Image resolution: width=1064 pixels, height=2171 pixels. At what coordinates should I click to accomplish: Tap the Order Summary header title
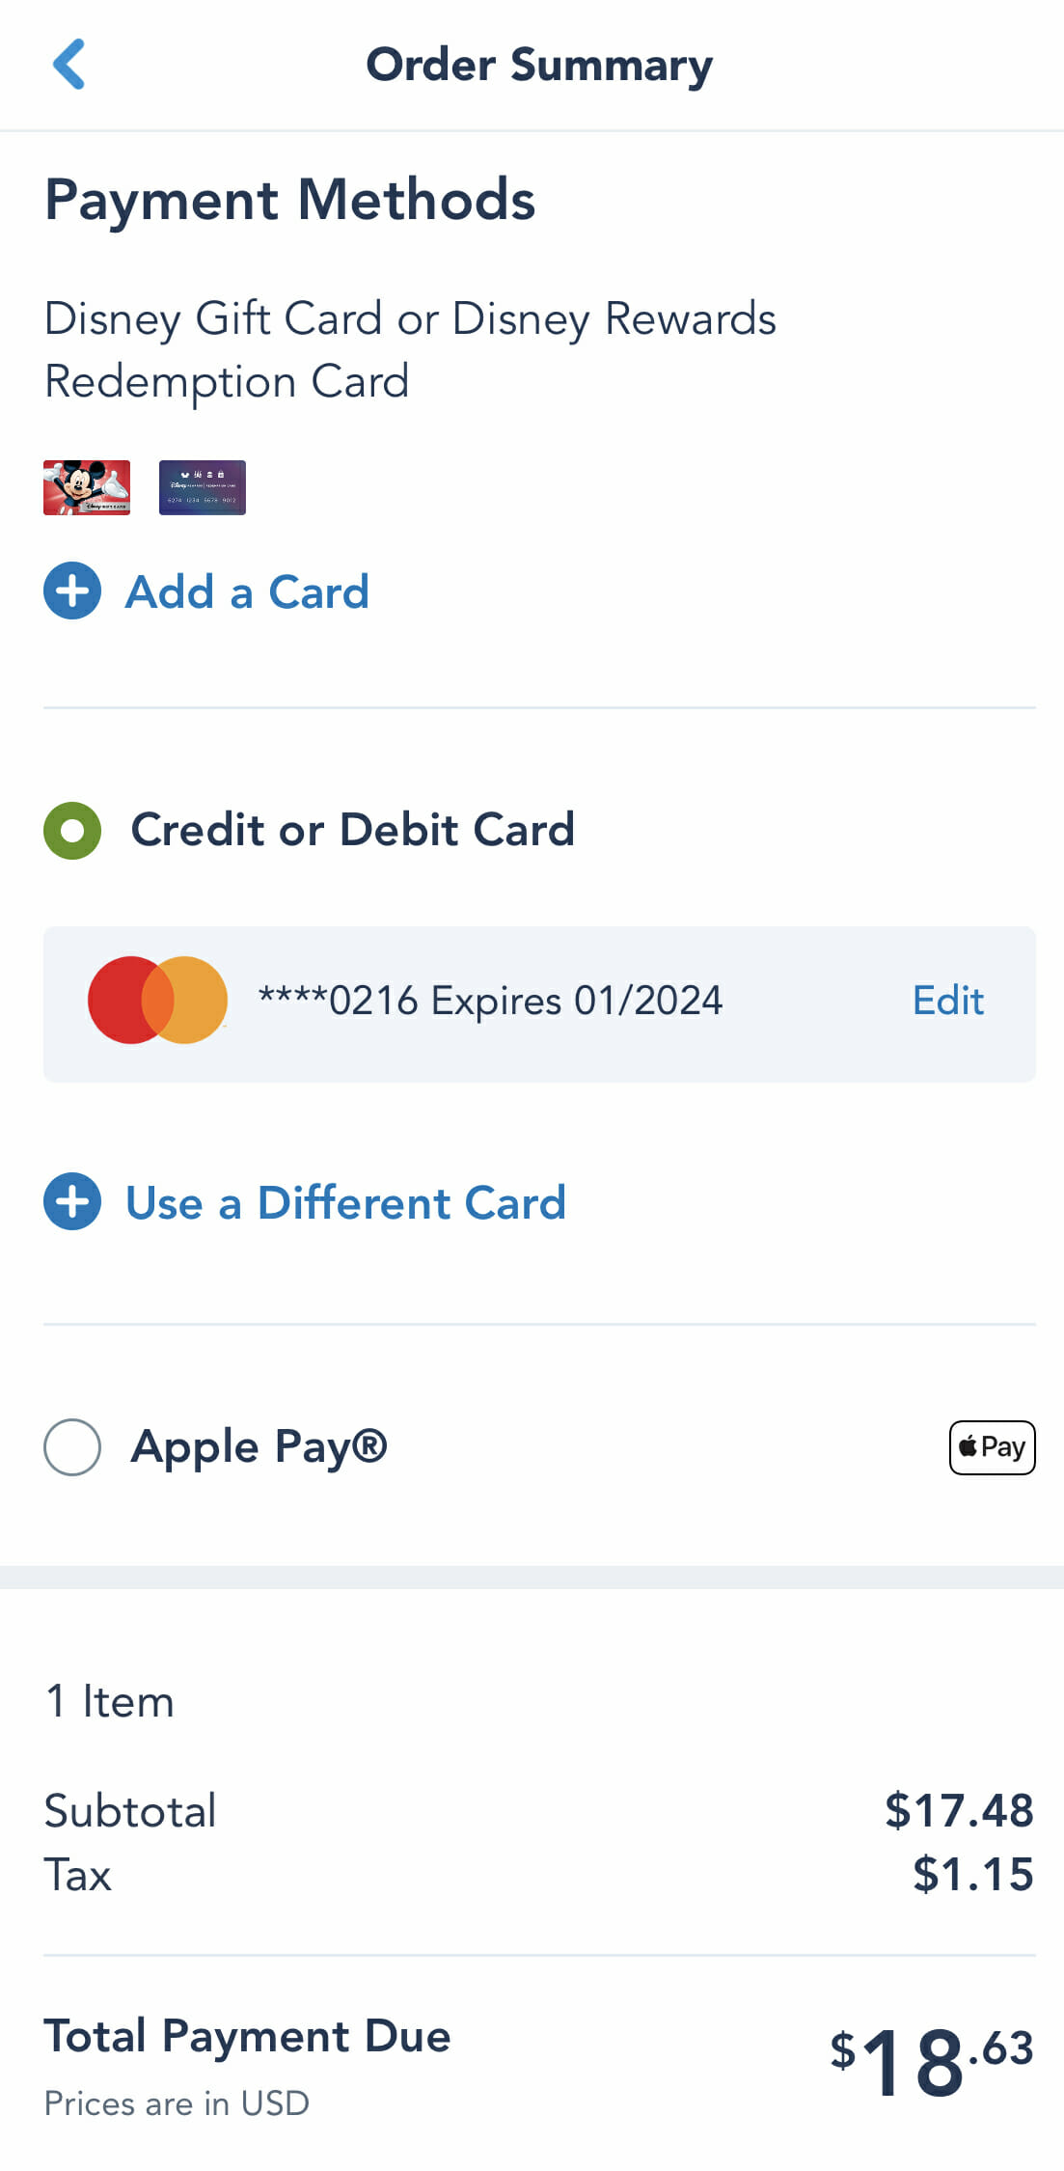coord(539,65)
